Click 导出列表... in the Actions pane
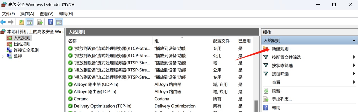358x112 pixels. (282, 99)
